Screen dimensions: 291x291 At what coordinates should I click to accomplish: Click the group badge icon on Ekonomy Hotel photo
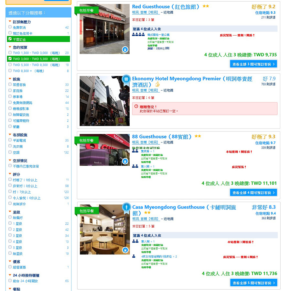tap(126, 79)
